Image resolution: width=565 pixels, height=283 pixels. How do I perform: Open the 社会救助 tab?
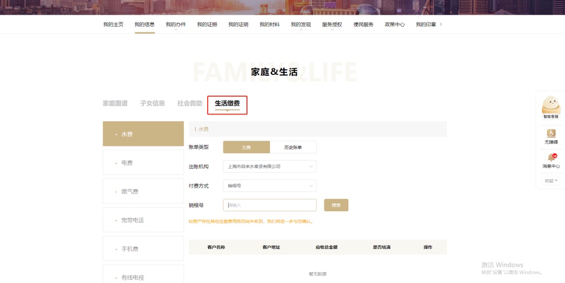coord(190,104)
